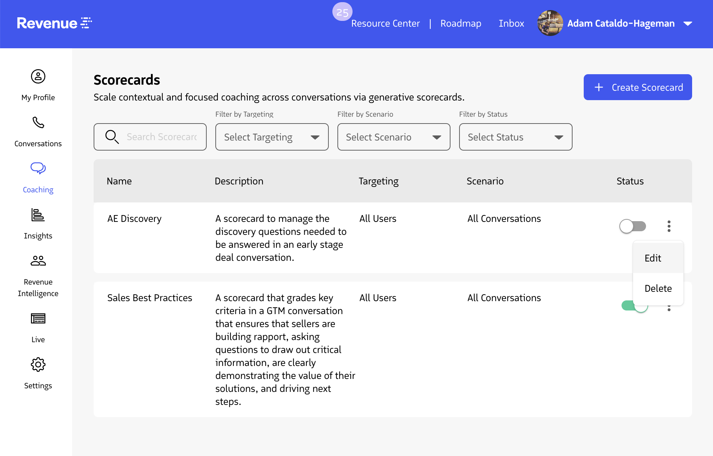Open the Select Targeting dropdown

point(272,137)
